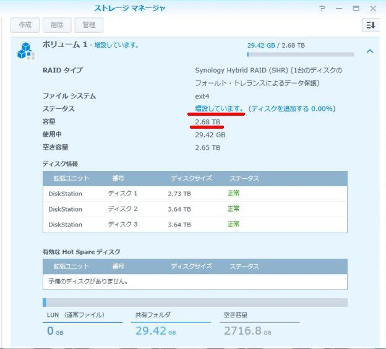Click the 有効な Hot Spare ディスク heading
386x349 pixels.
[81, 252]
